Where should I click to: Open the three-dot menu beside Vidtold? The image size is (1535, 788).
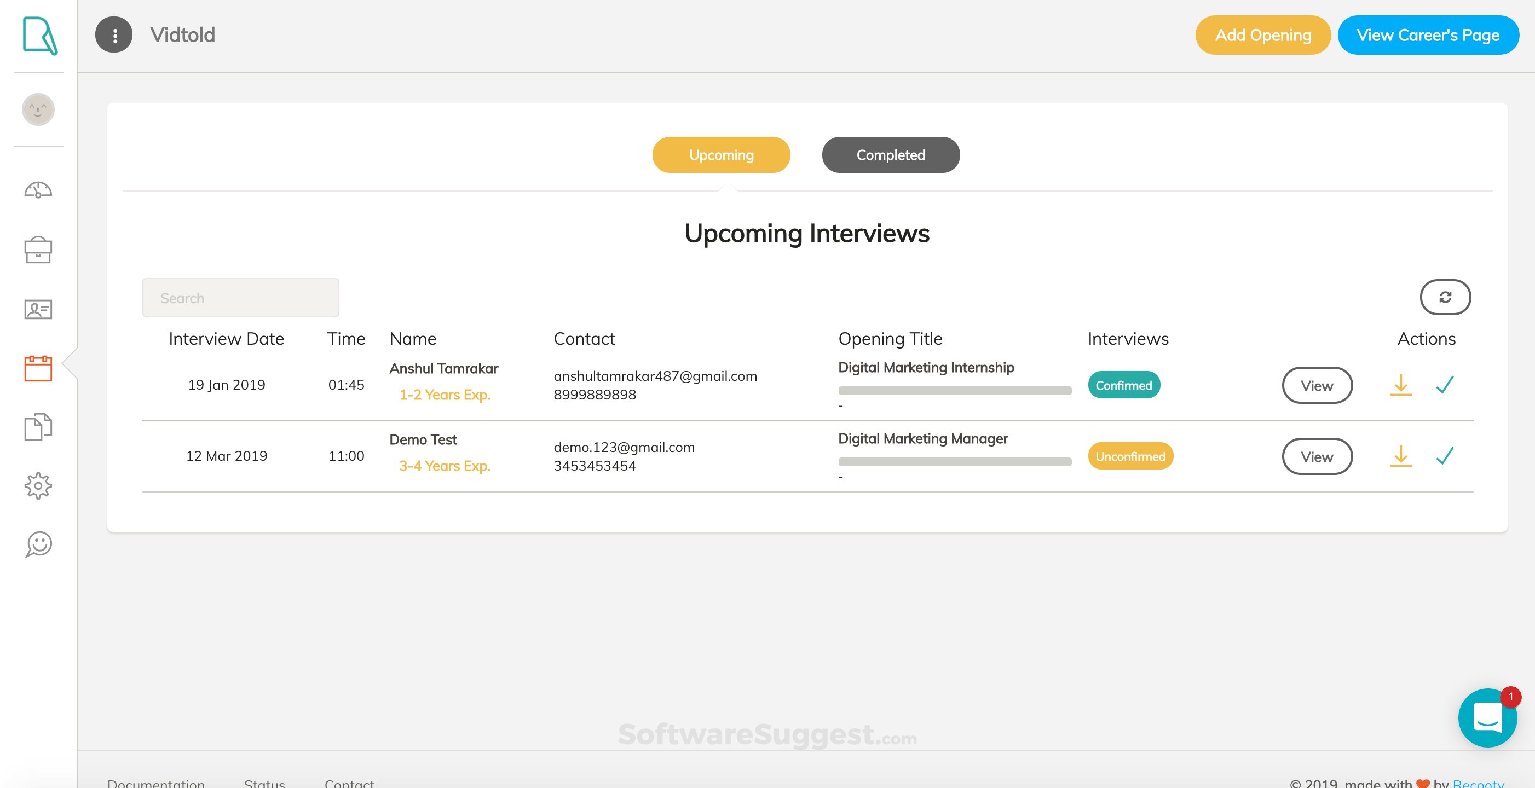coord(114,35)
